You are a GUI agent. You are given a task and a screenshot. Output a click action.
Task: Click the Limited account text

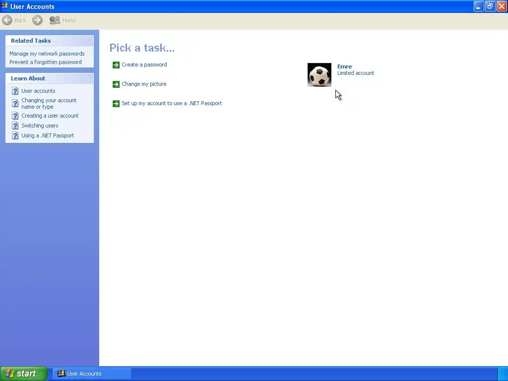point(355,73)
